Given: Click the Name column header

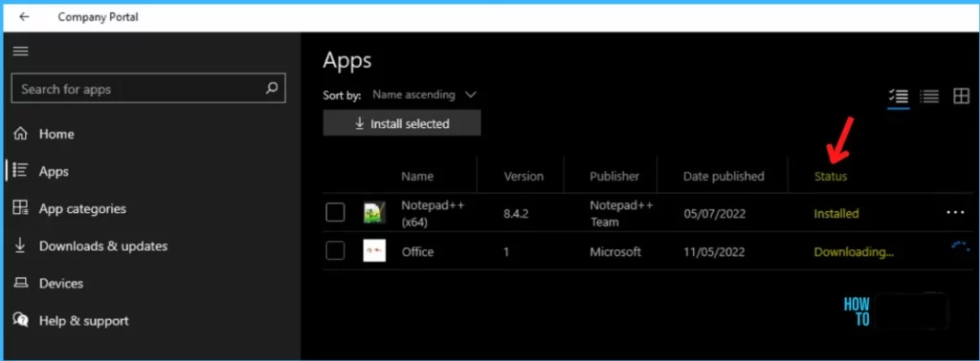Looking at the screenshot, I should 417,177.
